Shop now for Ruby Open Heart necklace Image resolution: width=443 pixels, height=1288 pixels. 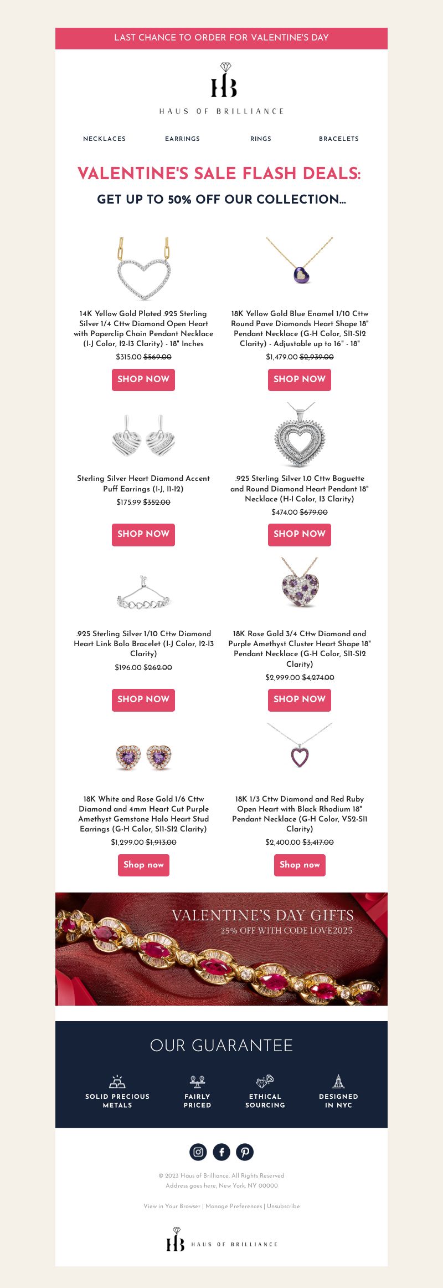pyautogui.click(x=300, y=865)
